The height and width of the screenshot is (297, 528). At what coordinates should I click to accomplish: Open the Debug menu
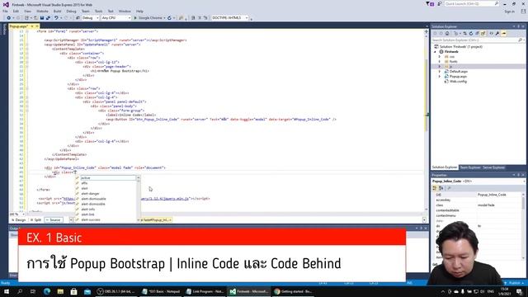[71, 11]
